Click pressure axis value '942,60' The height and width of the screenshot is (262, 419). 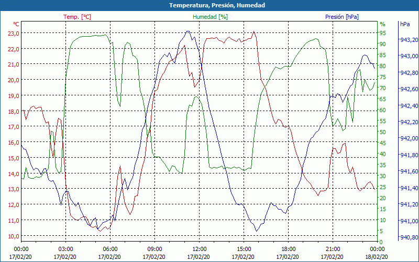pyautogui.click(x=409, y=89)
